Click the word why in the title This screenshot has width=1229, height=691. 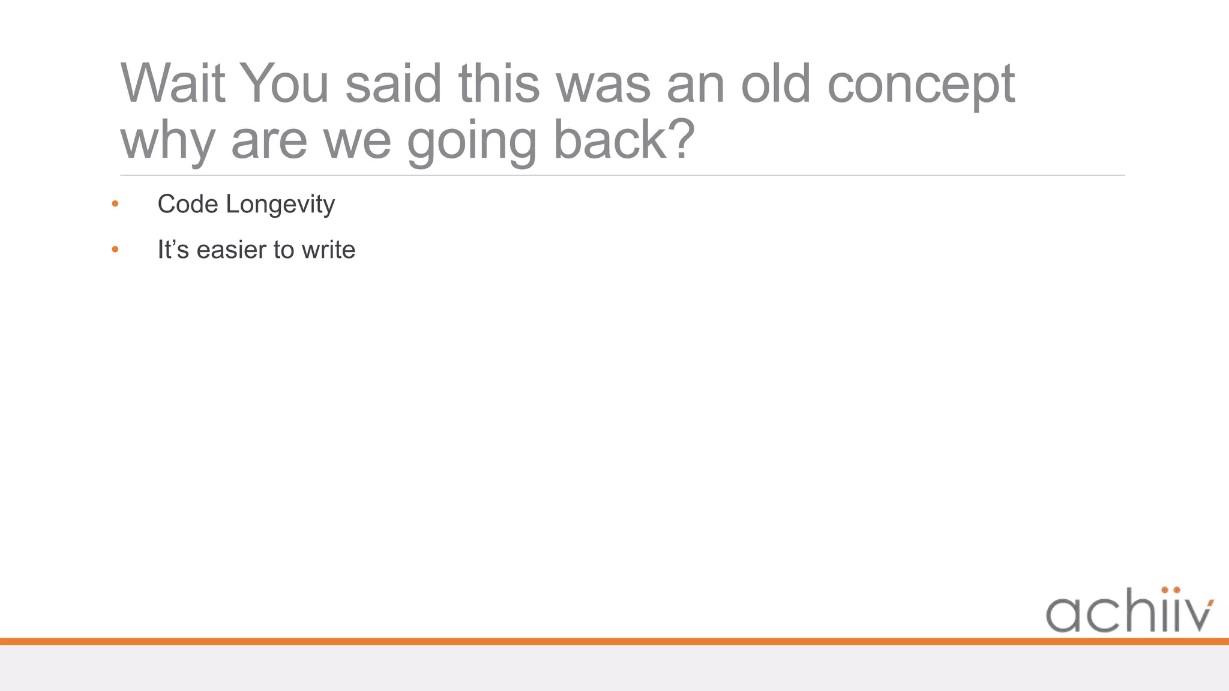pyautogui.click(x=167, y=139)
